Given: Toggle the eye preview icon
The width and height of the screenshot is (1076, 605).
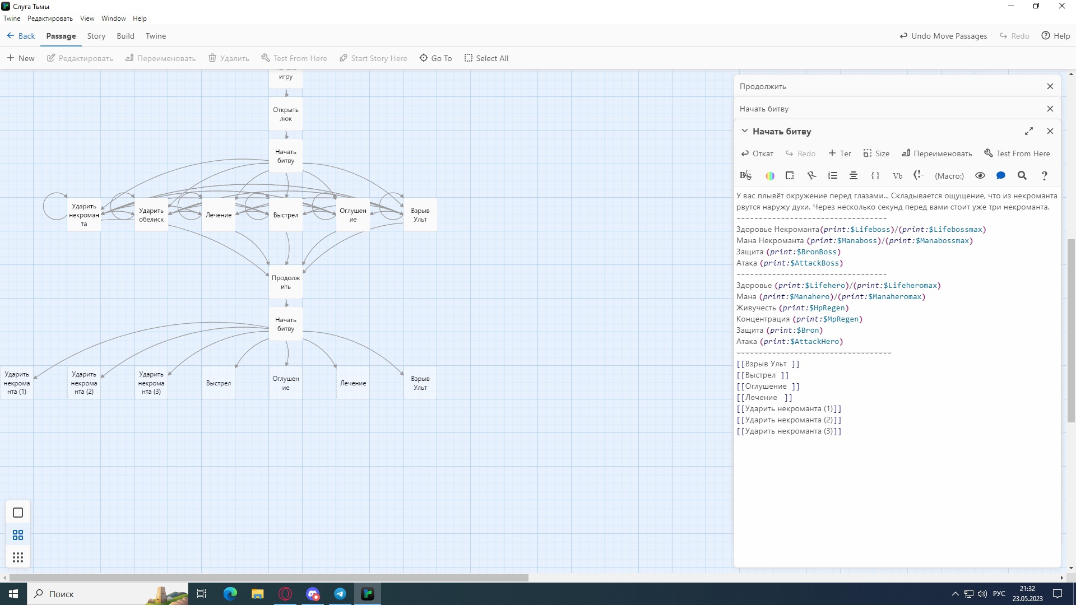Looking at the screenshot, I should [980, 176].
